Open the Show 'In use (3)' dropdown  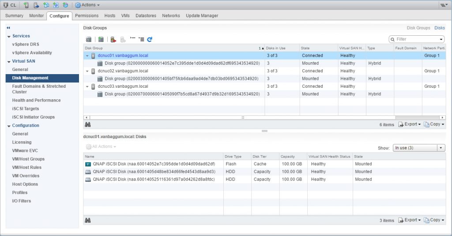click(x=418, y=148)
